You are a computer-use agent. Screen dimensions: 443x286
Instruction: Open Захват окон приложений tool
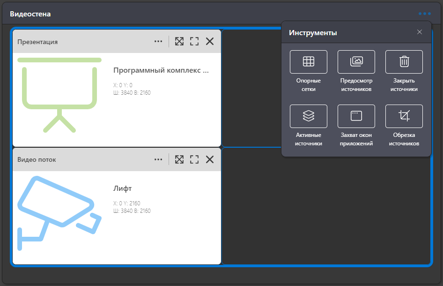356,116
